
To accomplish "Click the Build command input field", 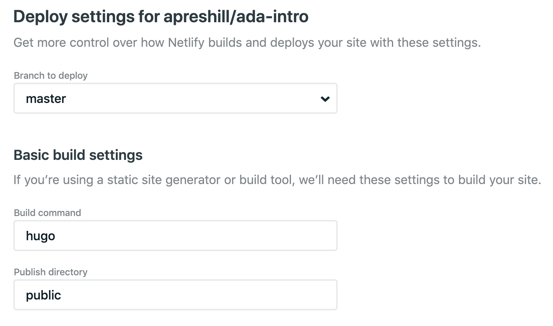I will (175, 236).
